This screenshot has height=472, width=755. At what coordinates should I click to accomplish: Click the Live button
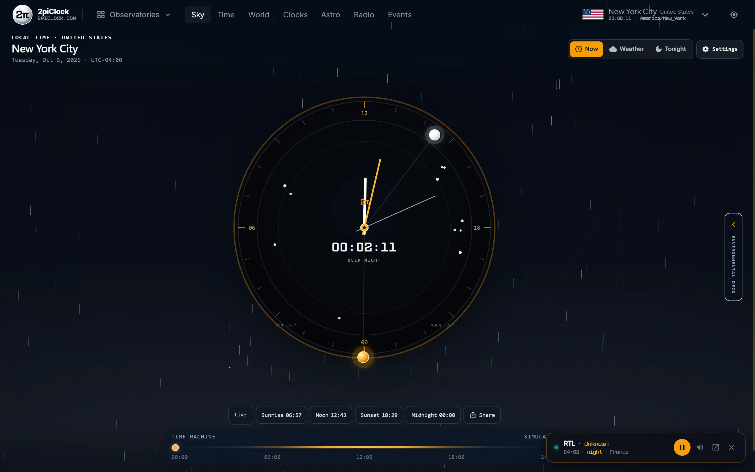(240, 415)
